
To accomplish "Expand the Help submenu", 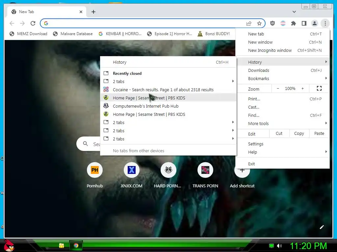I will point(282,152).
